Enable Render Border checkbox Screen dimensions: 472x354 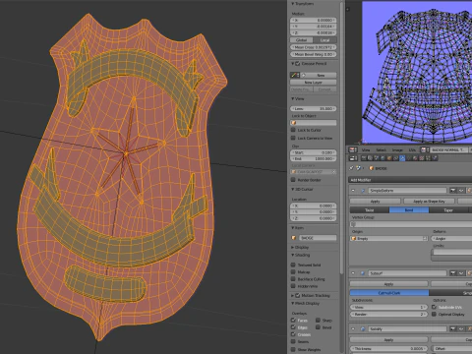click(x=293, y=180)
